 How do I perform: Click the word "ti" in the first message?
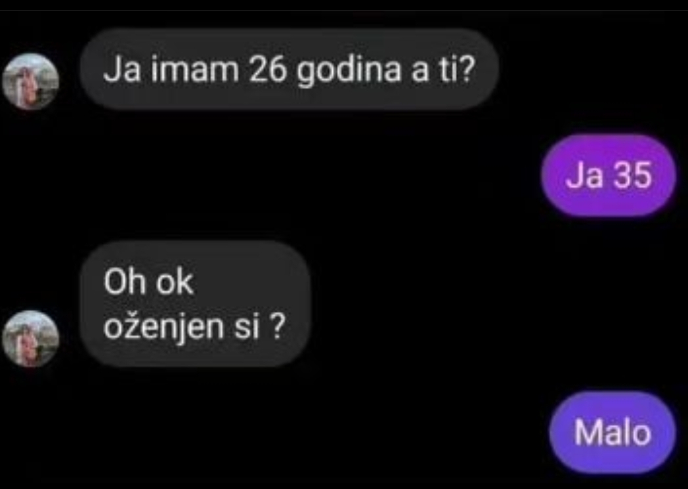447,70
